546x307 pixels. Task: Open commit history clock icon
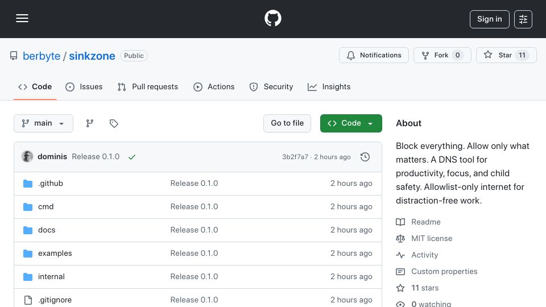click(x=365, y=157)
